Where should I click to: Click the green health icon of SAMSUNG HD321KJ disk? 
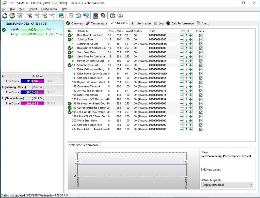(x=4, y=30)
